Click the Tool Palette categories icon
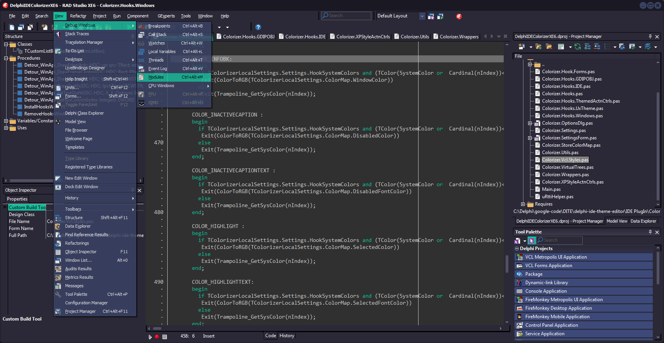This screenshot has height=343, width=664. pyautogui.click(x=517, y=240)
